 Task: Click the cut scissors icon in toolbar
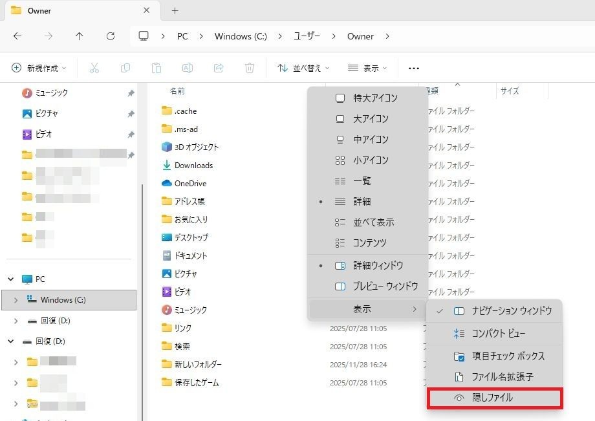(94, 68)
